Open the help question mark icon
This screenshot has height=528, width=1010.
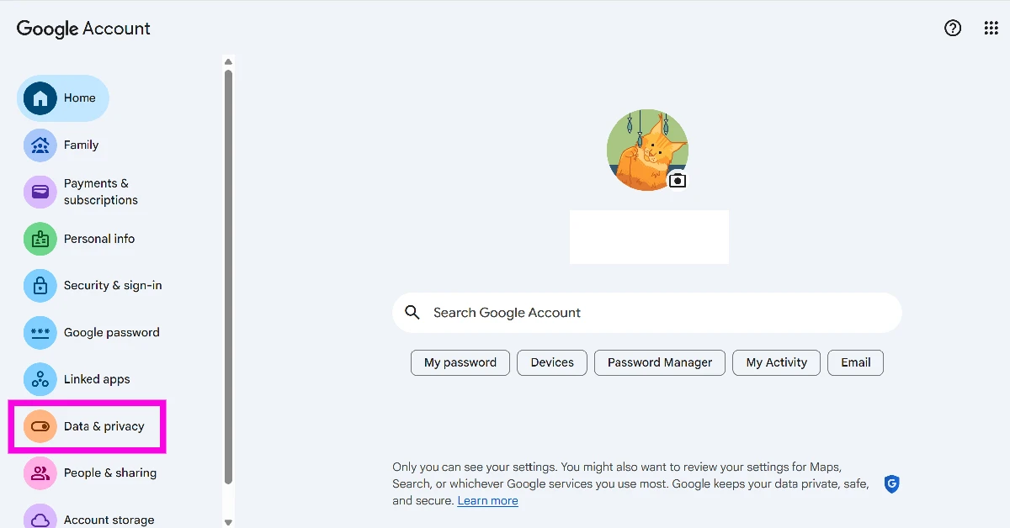click(953, 29)
